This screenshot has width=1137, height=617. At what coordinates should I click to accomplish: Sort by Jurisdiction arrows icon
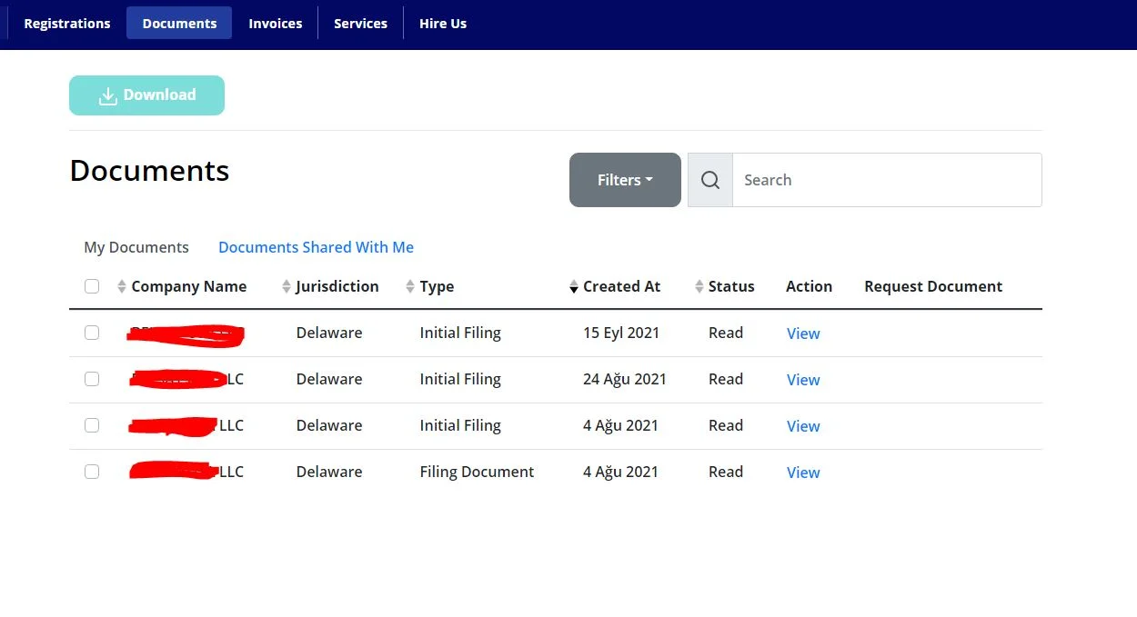click(x=287, y=287)
